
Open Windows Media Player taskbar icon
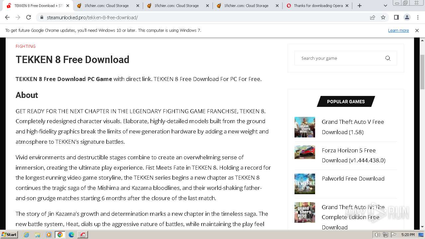pyautogui.click(x=49, y=235)
